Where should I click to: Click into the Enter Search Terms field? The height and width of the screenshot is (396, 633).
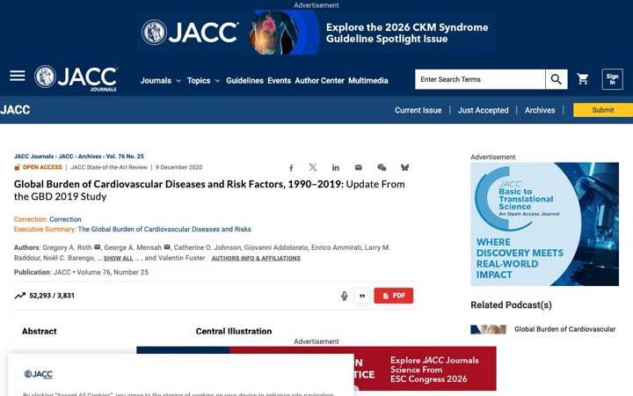[x=480, y=79]
